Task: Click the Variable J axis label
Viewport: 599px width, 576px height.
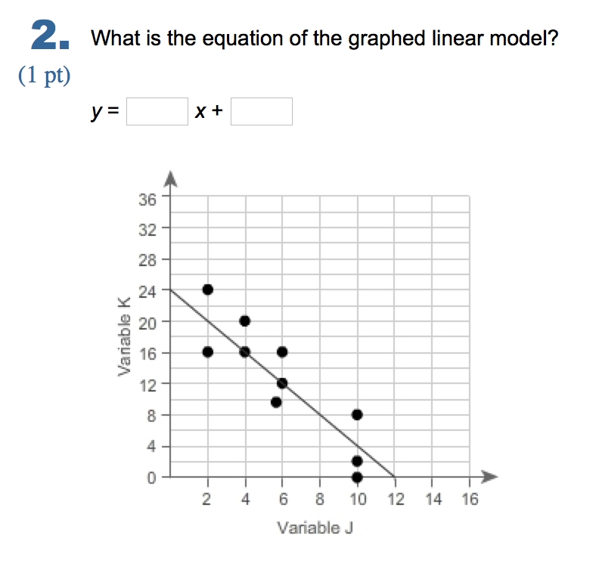Action: pyautogui.click(x=315, y=528)
